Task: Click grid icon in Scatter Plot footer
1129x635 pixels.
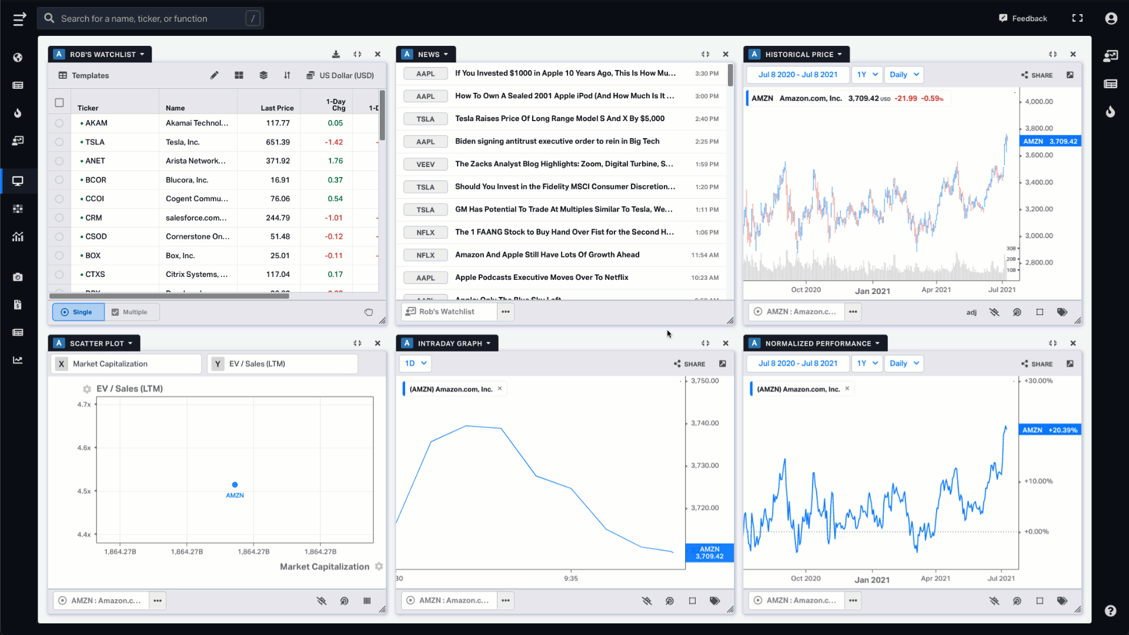Action: point(367,601)
